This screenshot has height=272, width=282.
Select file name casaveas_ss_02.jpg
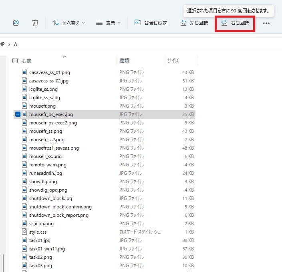[49, 81]
